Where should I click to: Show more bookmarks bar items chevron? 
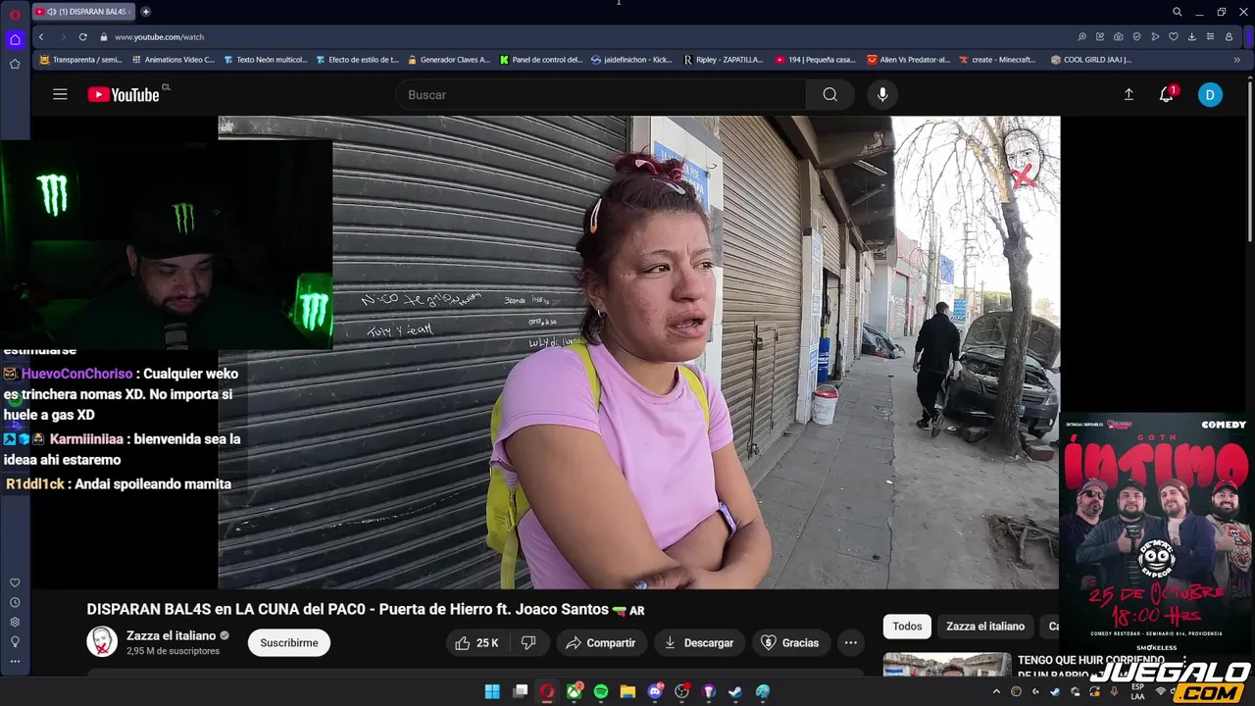[x=1236, y=60]
